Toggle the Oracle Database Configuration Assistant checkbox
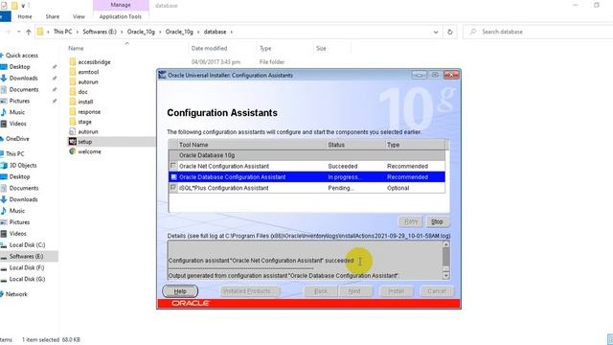 pyautogui.click(x=173, y=176)
